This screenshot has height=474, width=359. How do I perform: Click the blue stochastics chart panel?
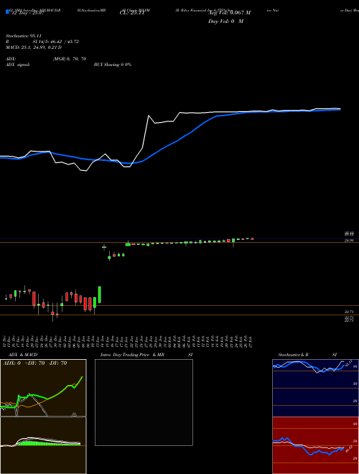click(315, 388)
